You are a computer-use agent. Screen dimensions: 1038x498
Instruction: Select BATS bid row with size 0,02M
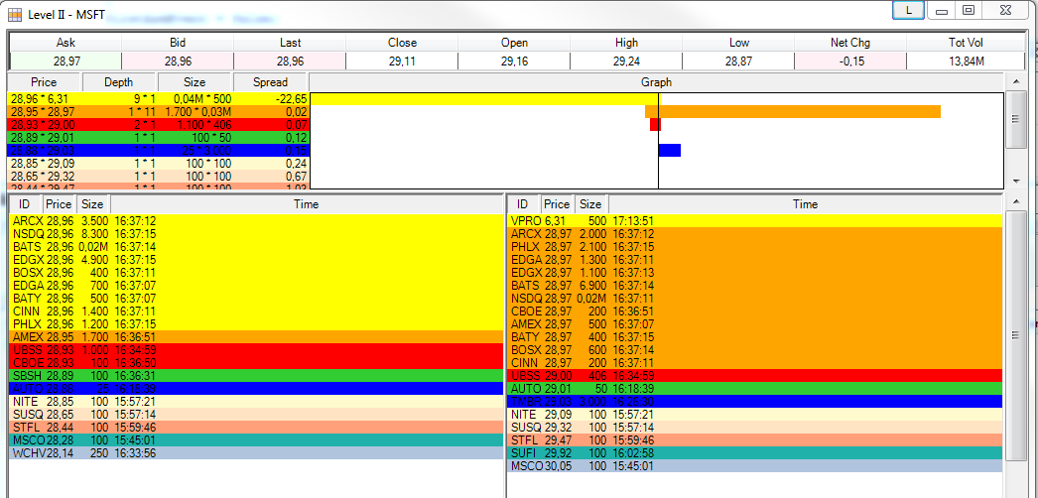tap(255, 247)
